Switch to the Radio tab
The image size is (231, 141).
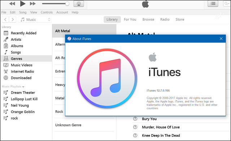pyautogui.click(x=165, y=19)
